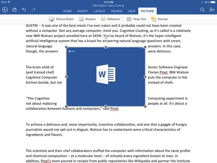Redo the last undone action
The height and width of the screenshot is (163, 217).
tap(33, 10)
